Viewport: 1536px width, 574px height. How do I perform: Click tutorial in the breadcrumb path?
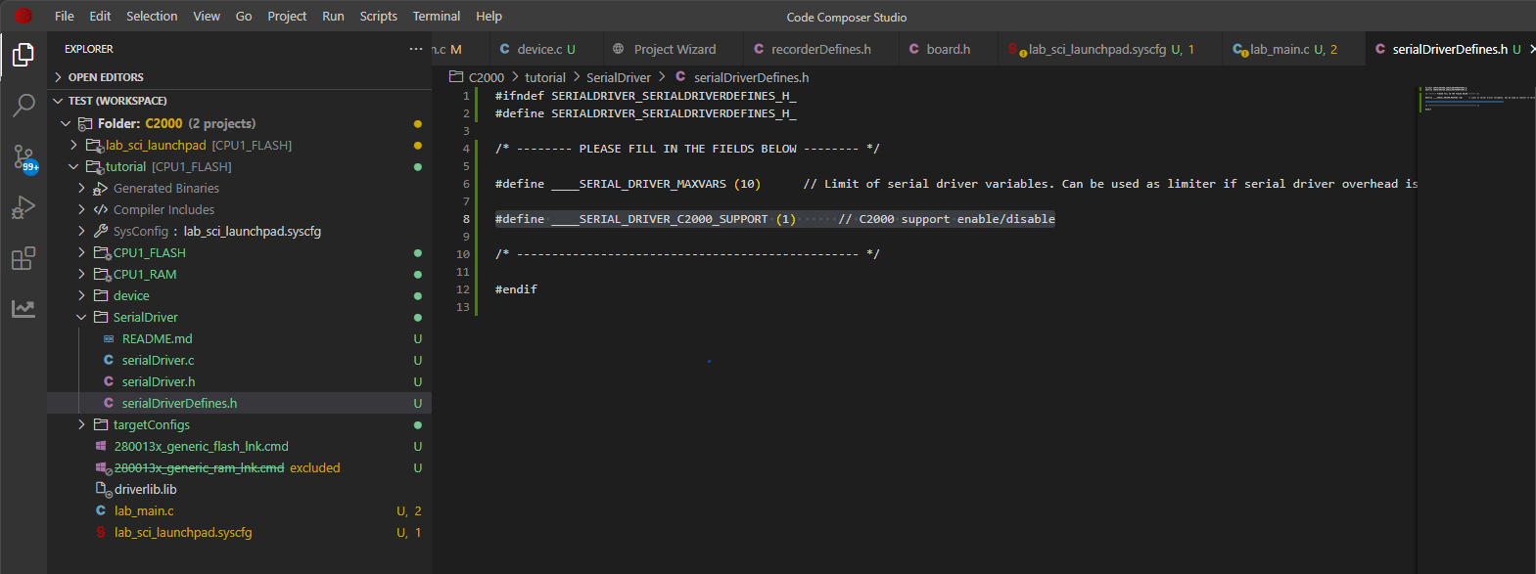545,77
